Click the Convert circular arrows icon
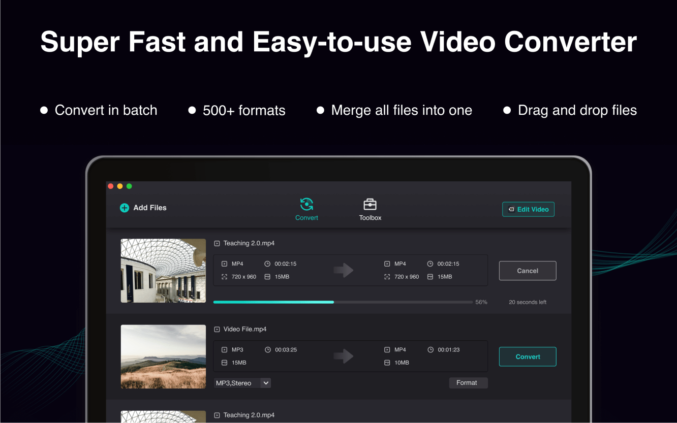Viewport: 677px width, 423px height. click(306, 204)
